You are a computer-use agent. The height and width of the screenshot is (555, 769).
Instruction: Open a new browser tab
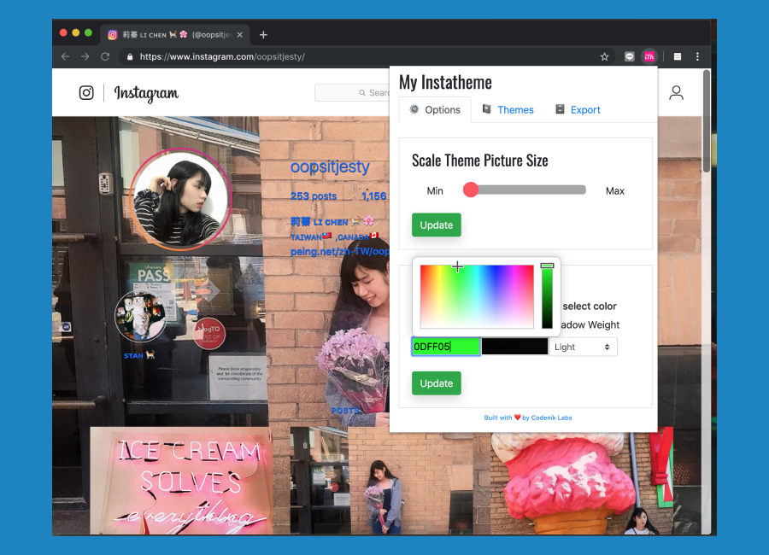click(263, 35)
